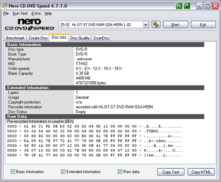The height and width of the screenshot is (182, 221).
Task: Click the raw data row 0030
Action: click(x=94, y=141)
